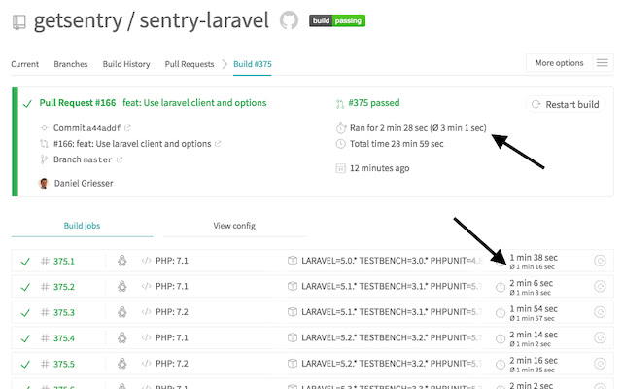The width and height of the screenshot is (622, 389).
Task: Click the clock icon beside Total time
Action: [x=341, y=144]
